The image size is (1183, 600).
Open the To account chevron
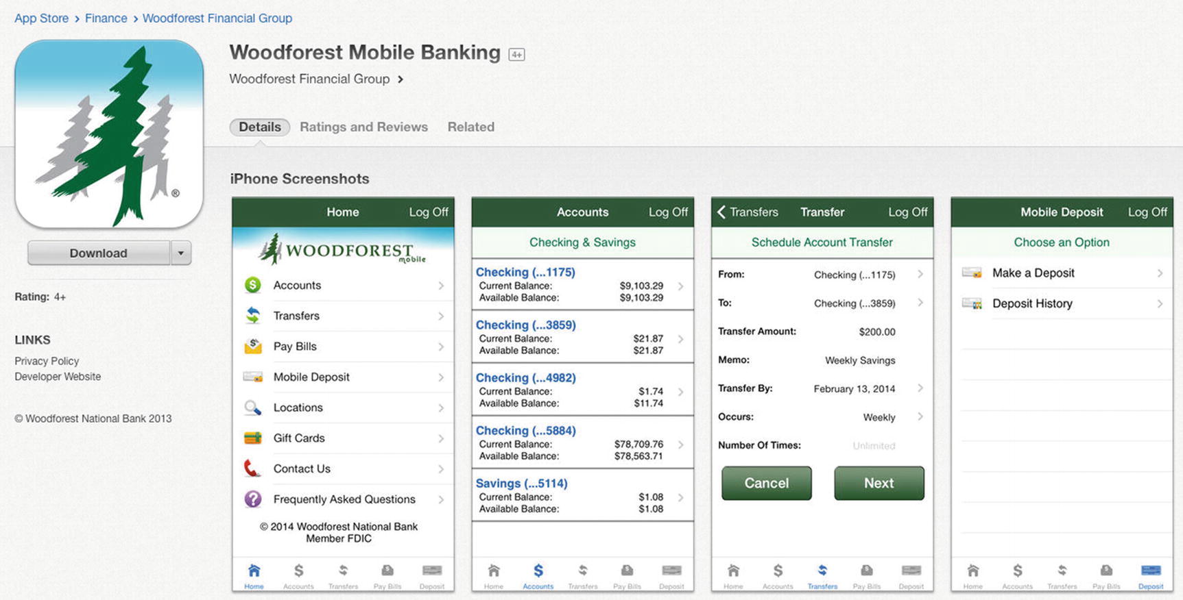pyautogui.click(x=920, y=303)
